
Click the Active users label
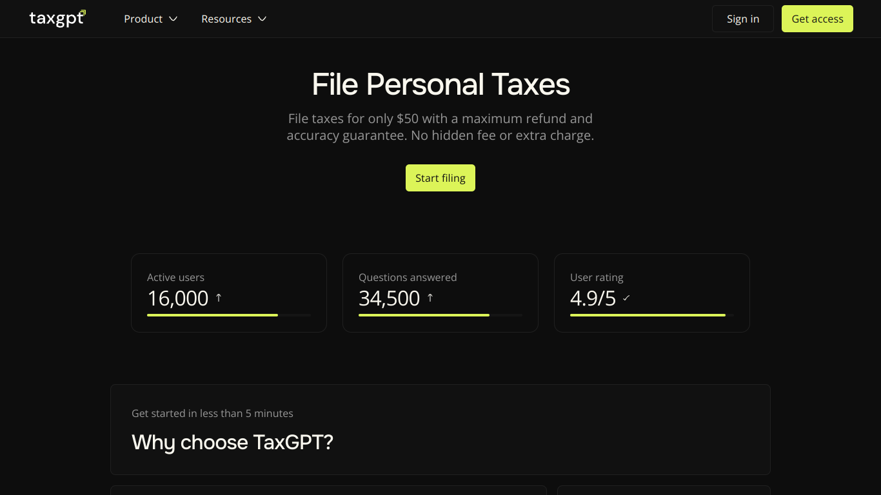click(x=175, y=277)
